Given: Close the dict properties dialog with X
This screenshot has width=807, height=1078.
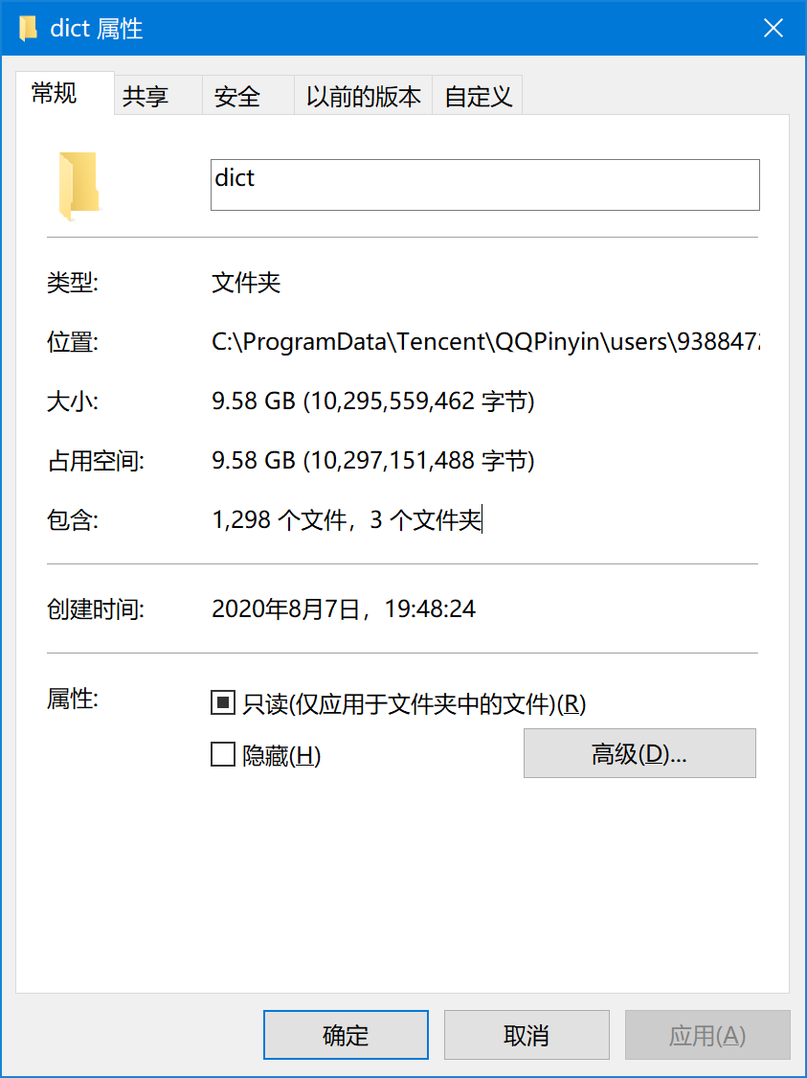Looking at the screenshot, I should pos(773,28).
